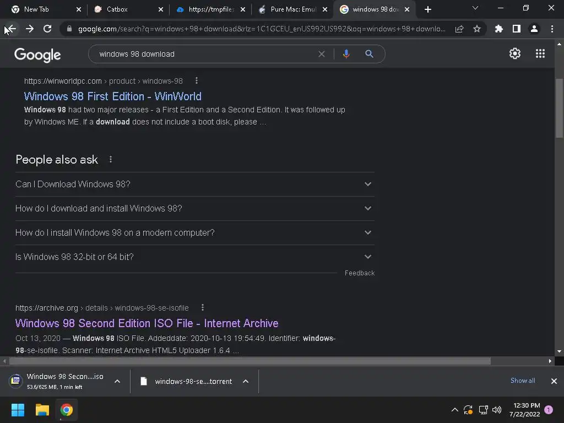The height and width of the screenshot is (423, 564).
Task: Open the options dots for the archive.org result
Action: pyautogui.click(x=203, y=307)
